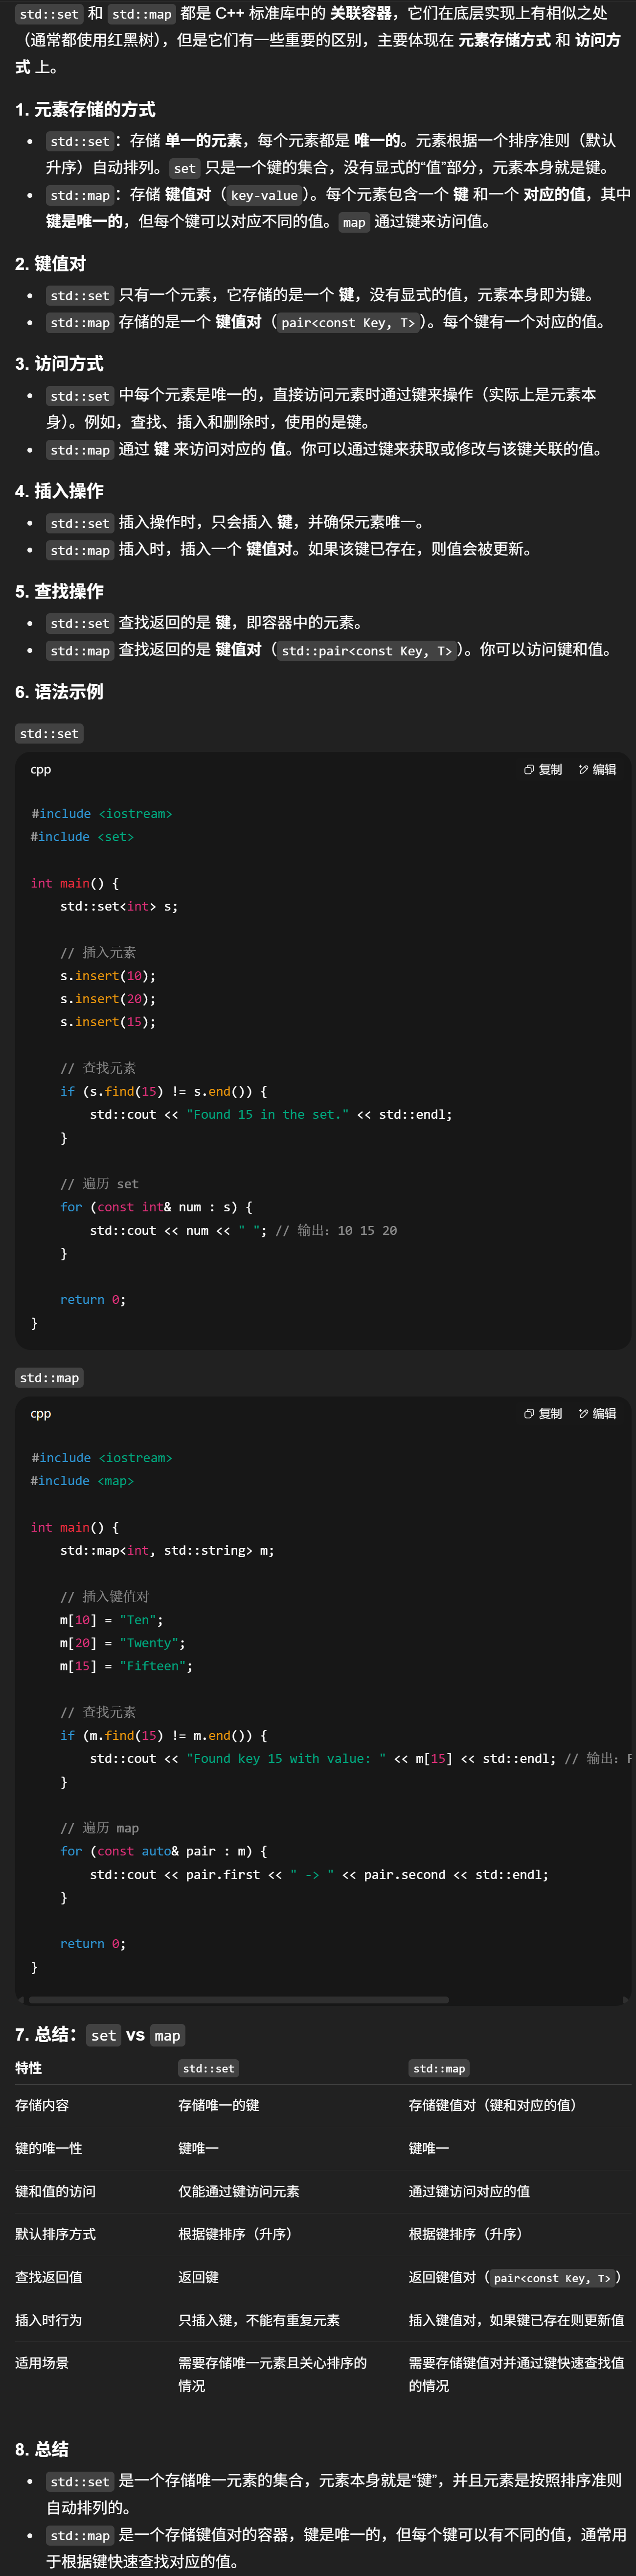Click the code line "s.insert(15);"

(x=108, y=1021)
